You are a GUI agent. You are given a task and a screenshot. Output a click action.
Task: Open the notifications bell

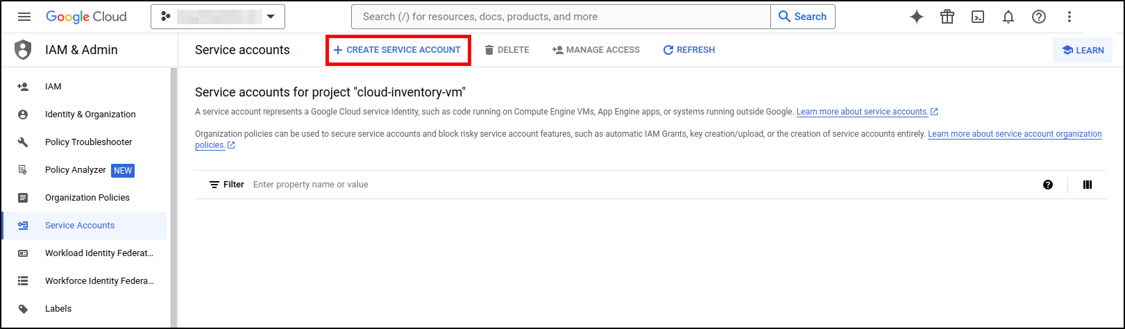[x=1008, y=17]
